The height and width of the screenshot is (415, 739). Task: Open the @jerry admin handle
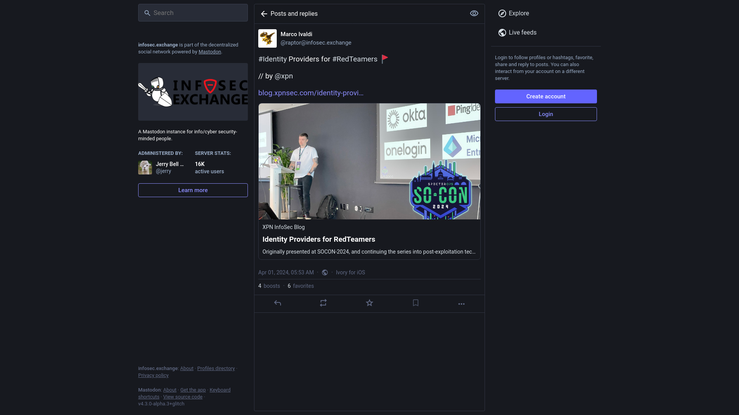pyautogui.click(x=164, y=171)
